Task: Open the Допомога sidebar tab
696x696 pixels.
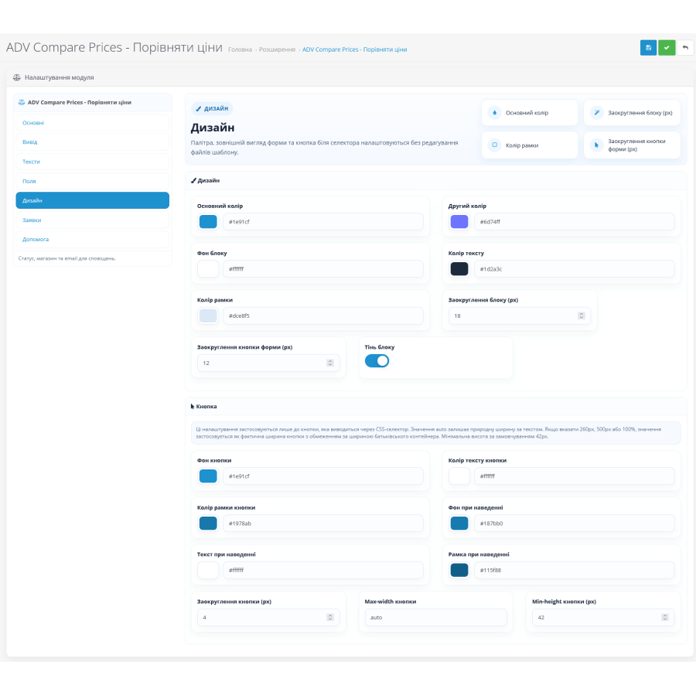Action: coord(92,239)
